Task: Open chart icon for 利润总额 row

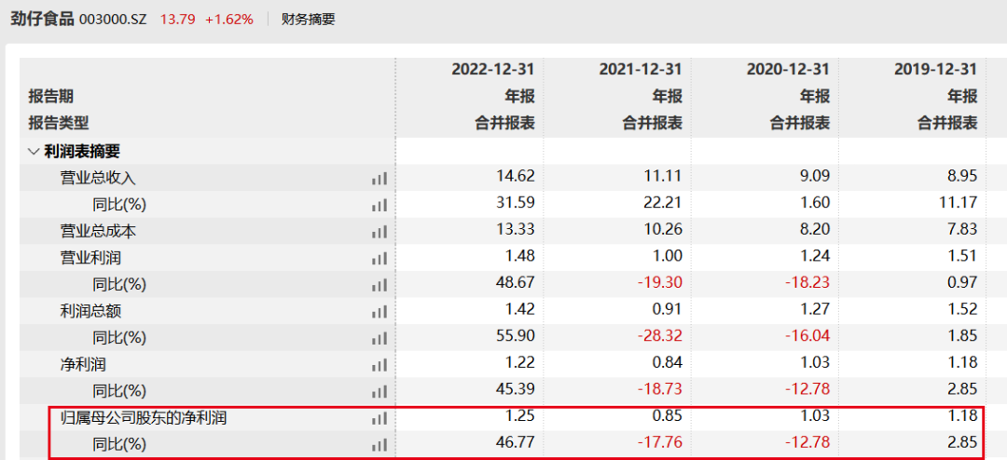Action: pos(379,312)
